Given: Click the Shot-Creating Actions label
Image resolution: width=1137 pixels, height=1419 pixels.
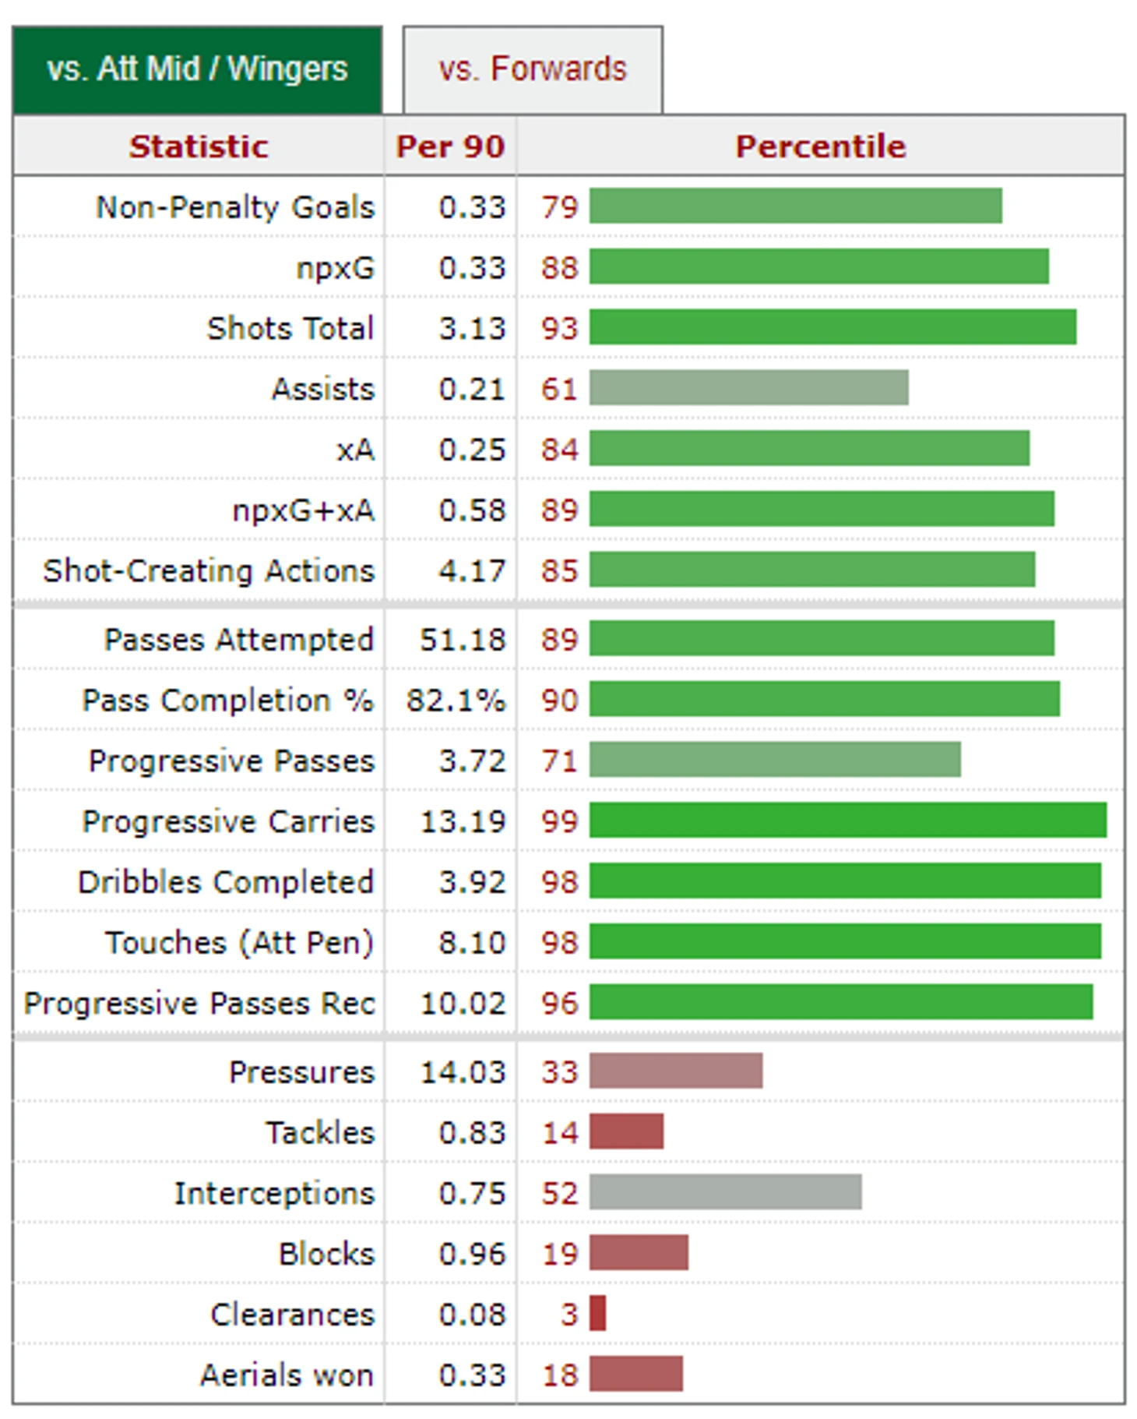Looking at the screenshot, I should (209, 570).
